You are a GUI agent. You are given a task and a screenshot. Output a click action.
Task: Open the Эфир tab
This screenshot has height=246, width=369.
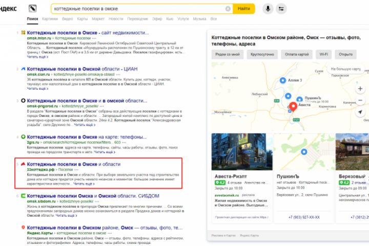coord(157,19)
